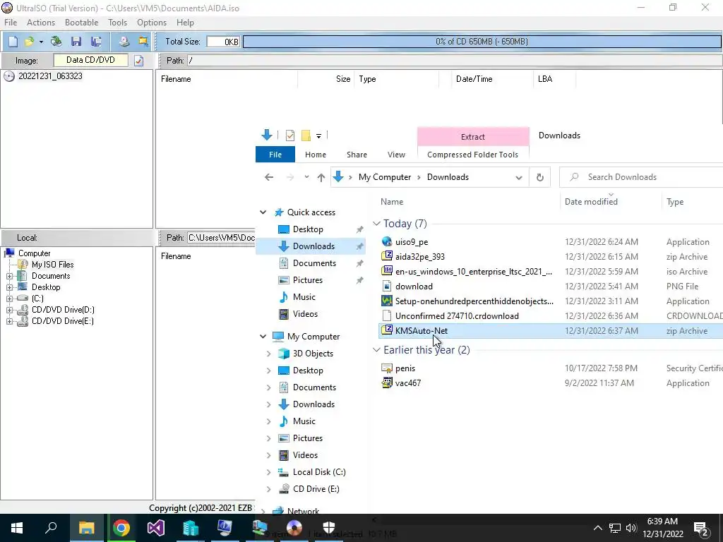The image size is (723, 542).
Task: Click the Search Downloads box
Action: (641, 177)
